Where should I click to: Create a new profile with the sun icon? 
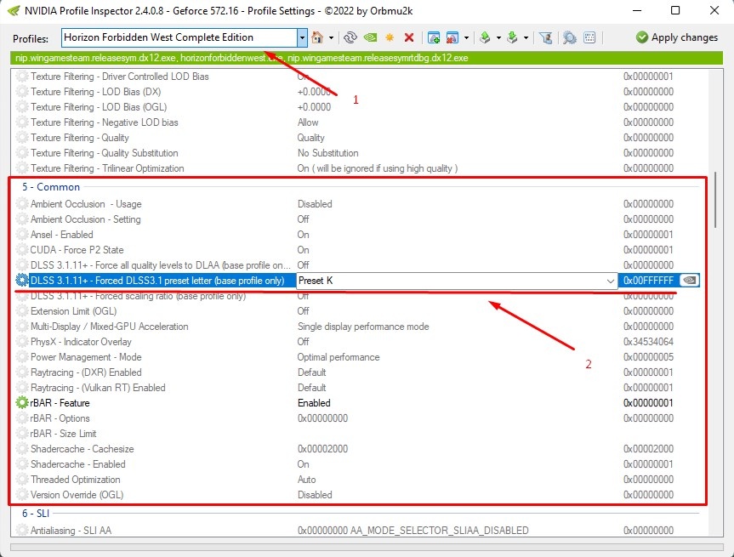[x=390, y=37]
